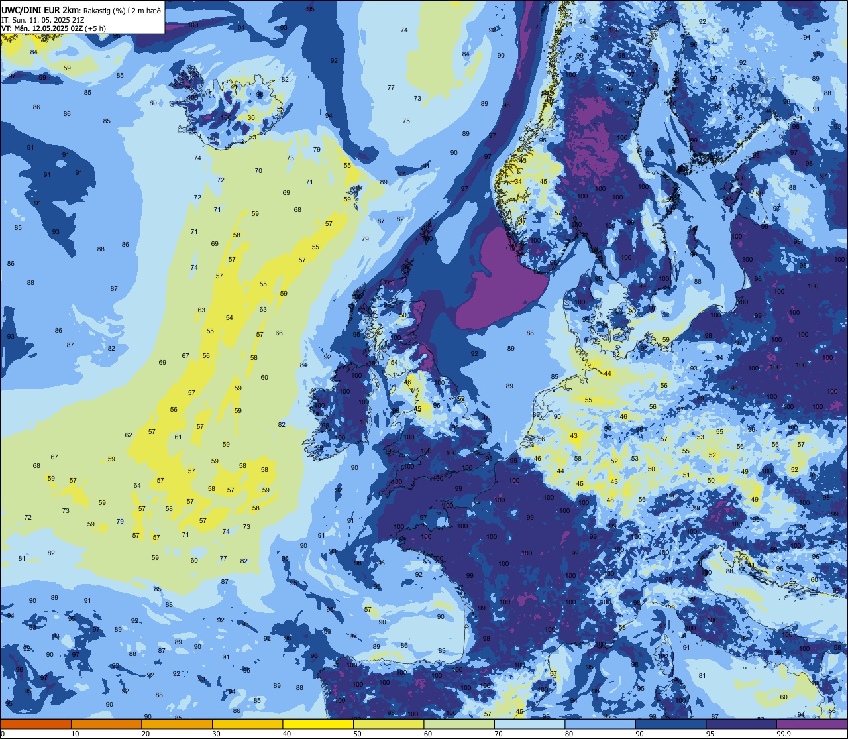
Task: Click the light blue 80–90 legend segment
Action: tap(600, 724)
